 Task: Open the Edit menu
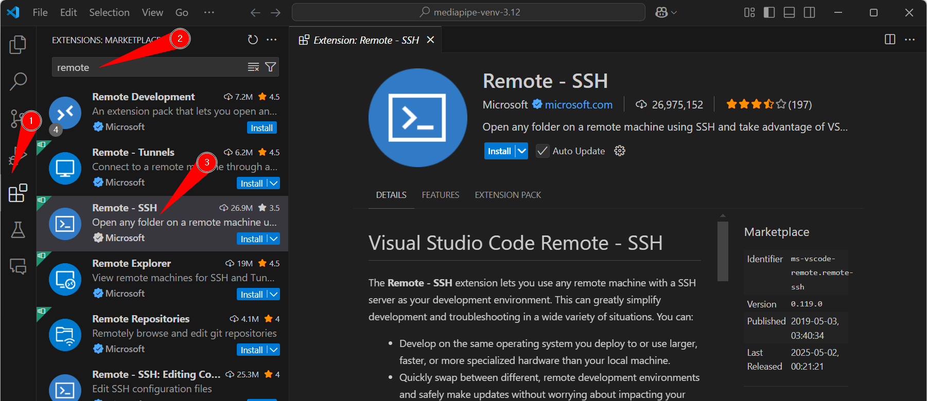pos(68,12)
